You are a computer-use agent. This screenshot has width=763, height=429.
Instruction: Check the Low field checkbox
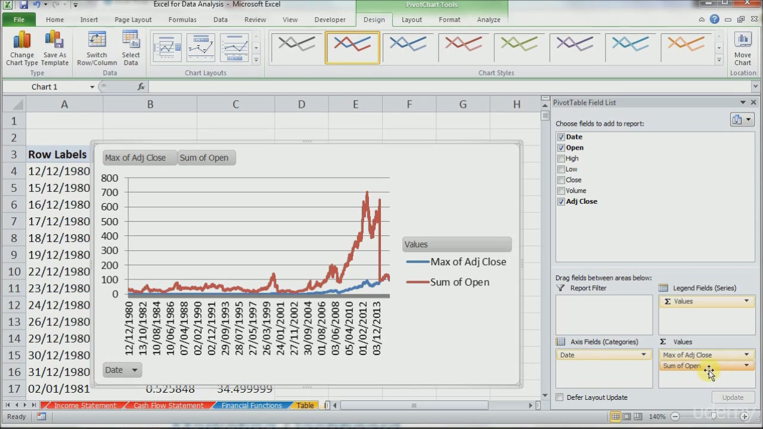point(561,169)
